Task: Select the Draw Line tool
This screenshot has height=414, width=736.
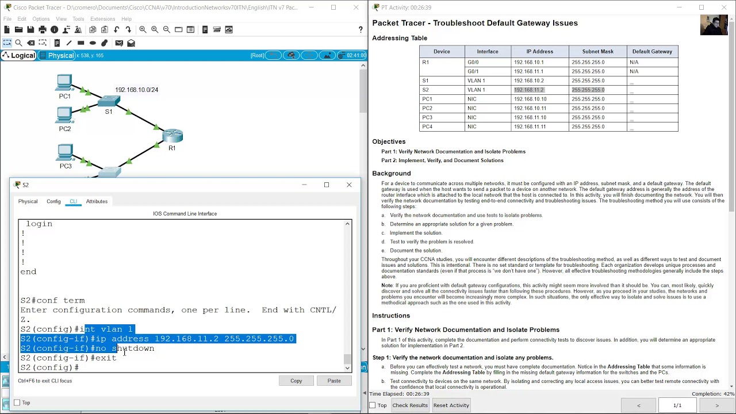Action: (x=68, y=43)
